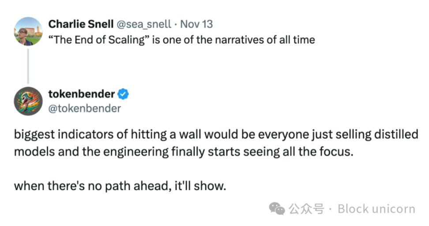Click the tokenbender display name
429x226 pixels.
81,94
